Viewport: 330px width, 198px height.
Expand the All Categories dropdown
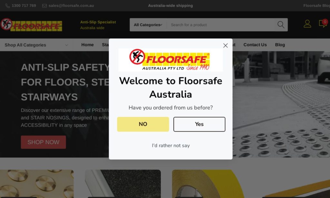point(148,25)
